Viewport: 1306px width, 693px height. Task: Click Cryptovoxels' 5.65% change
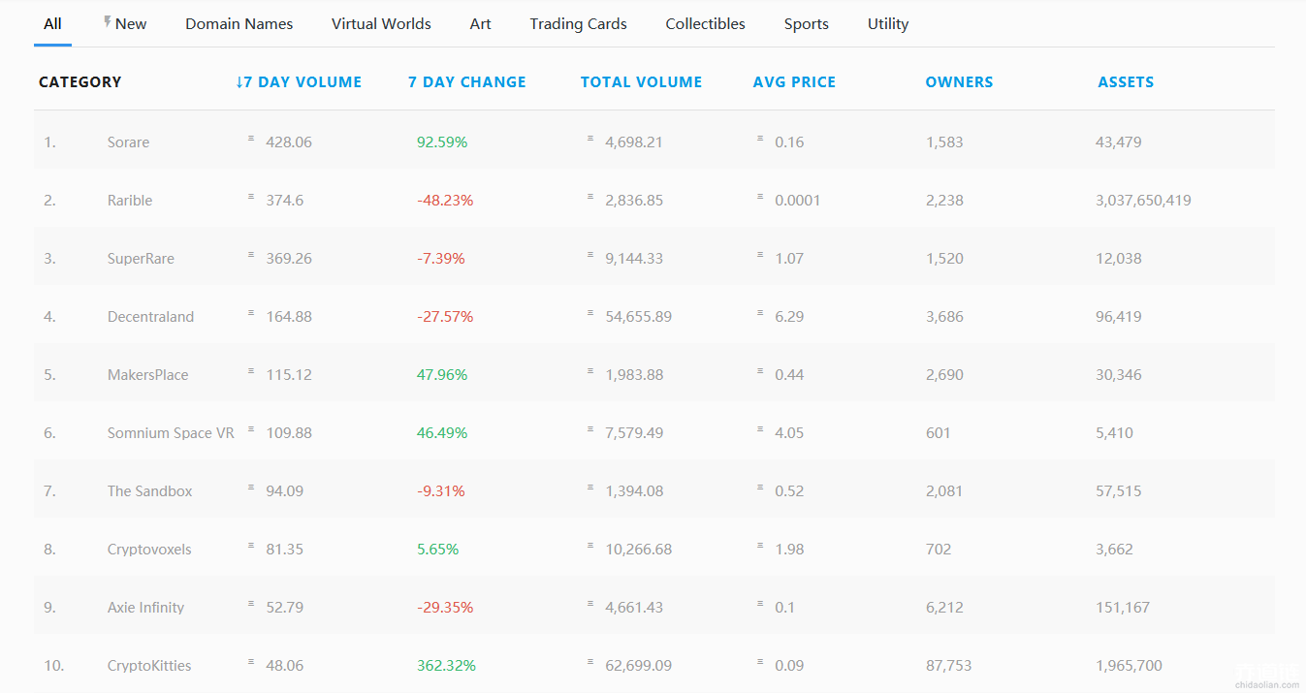[437, 550]
